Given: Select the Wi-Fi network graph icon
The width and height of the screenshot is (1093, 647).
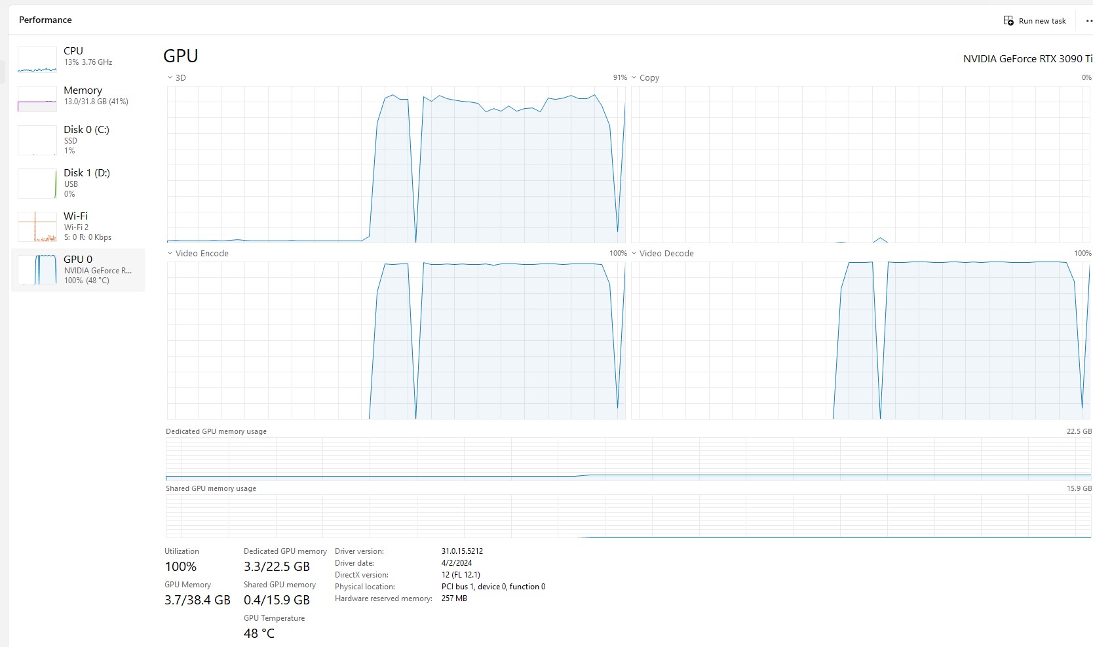Looking at the screenshot, I should 37,226.
